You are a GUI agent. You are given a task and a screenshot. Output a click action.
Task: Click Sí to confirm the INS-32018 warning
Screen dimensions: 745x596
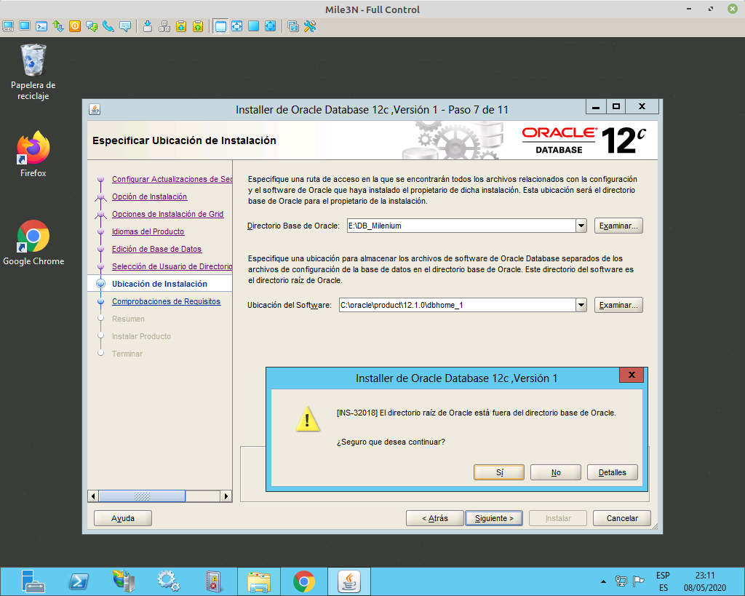[499, 472]
